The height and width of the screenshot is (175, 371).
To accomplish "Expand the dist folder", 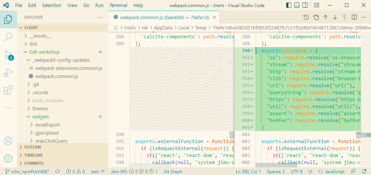I will (63, 44).
